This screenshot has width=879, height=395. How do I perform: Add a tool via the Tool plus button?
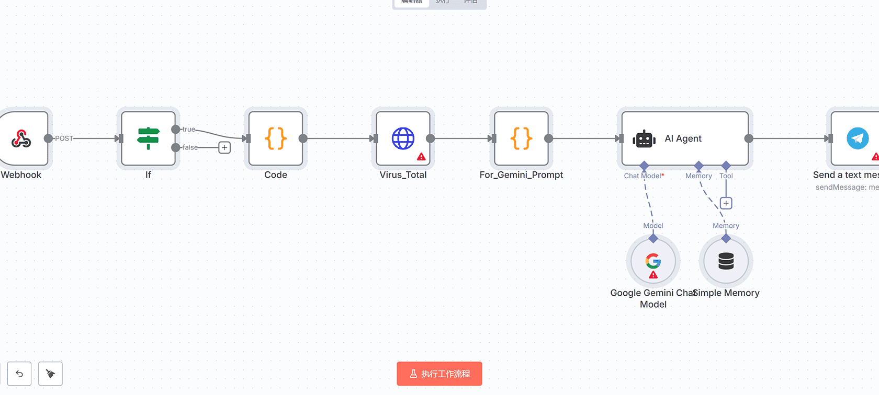(726, 203)
